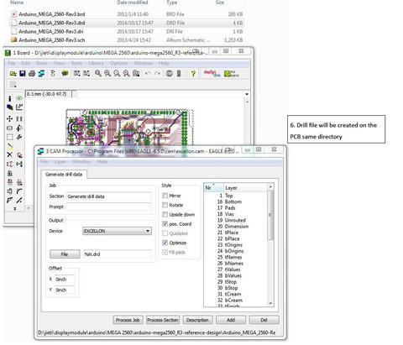The image size is (403, 345).
Task: Click the Redo arrow in Board toolbar
Action: point(158,74)
